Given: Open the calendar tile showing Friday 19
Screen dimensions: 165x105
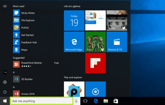Looking at the screenshot, I should (74, 21).
